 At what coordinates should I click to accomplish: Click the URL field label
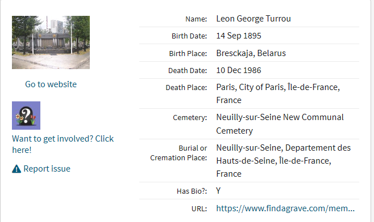199,208
